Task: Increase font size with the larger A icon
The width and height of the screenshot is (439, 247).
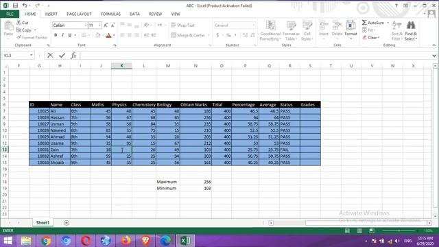Action: [106, 25]
